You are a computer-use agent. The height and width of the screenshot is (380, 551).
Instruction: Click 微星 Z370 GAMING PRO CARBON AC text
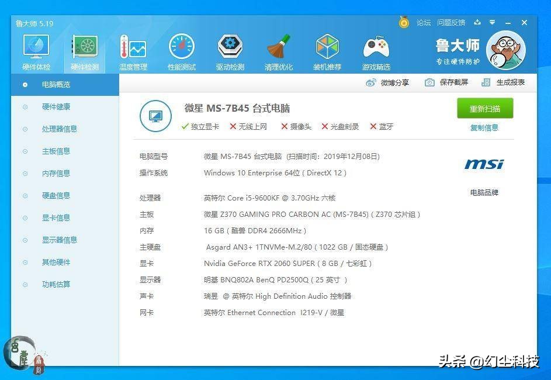pyautogui.click(x=312, y=215)
